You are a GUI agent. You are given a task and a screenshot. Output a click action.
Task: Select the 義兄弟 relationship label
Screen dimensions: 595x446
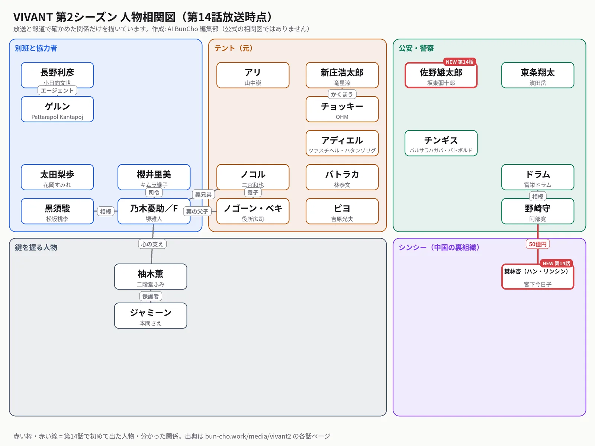(x=203, y=194)
